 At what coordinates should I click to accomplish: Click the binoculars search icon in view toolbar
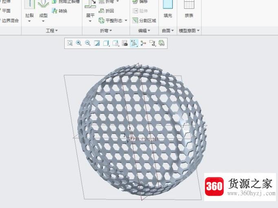click(162, 43)
